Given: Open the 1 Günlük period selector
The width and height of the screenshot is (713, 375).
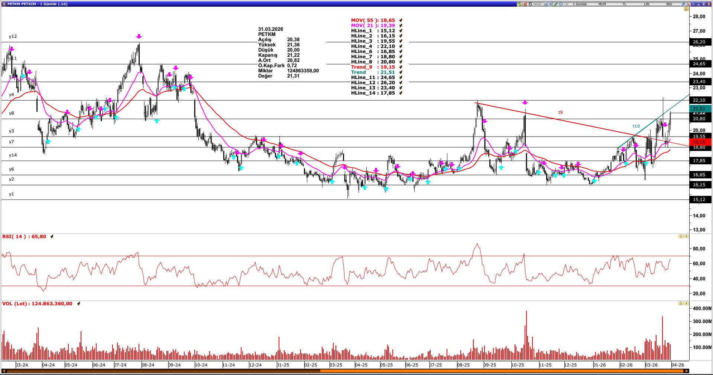Looking at the screenshot, I should (580, 4).
